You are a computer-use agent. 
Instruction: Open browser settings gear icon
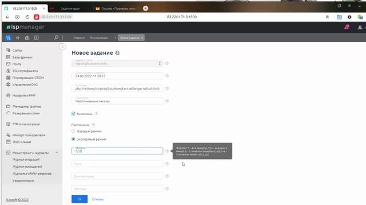pos(349,17)
